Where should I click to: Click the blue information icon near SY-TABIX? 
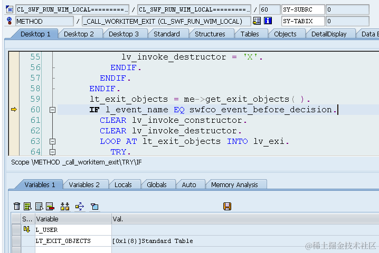268,21
